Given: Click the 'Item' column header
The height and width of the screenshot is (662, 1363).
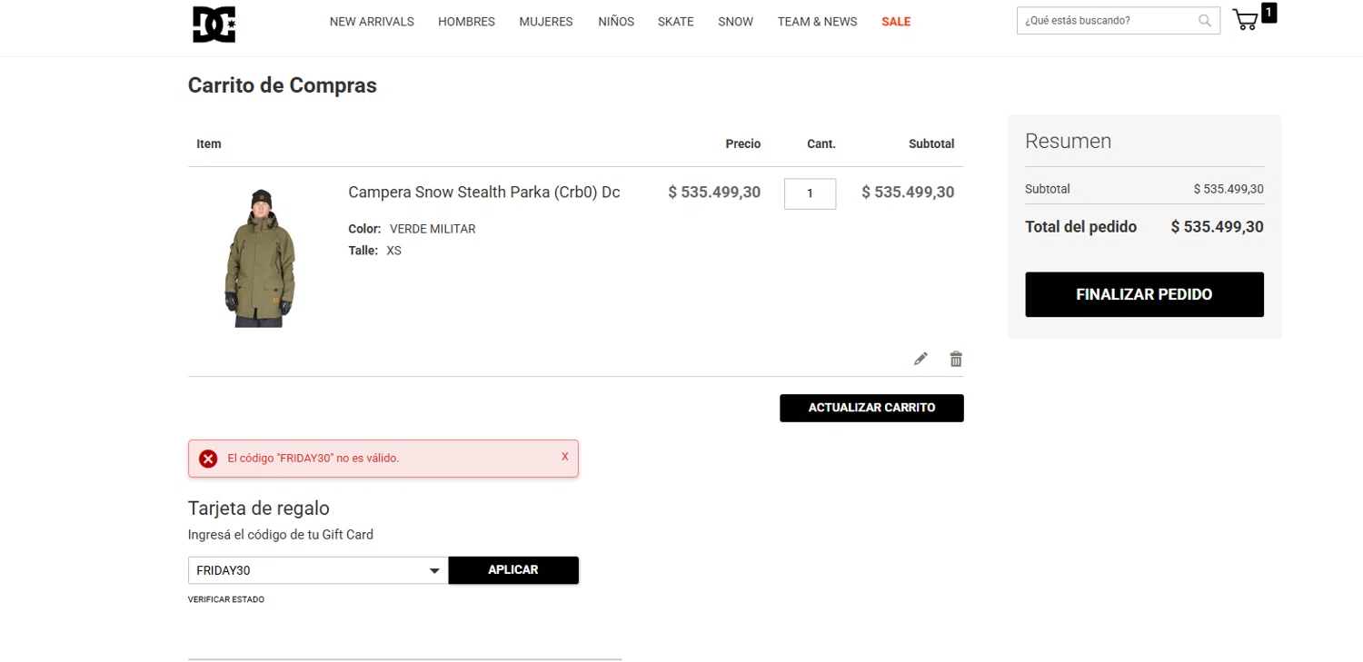Looking at the screenshot, I should click(209, 143).
